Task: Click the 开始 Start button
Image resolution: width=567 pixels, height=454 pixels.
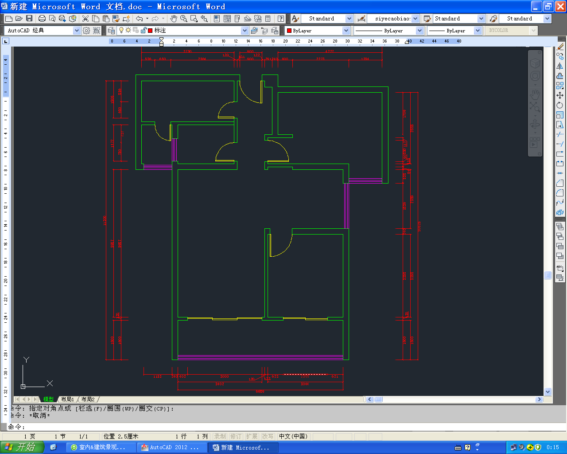Action: (x=22, y=447)
